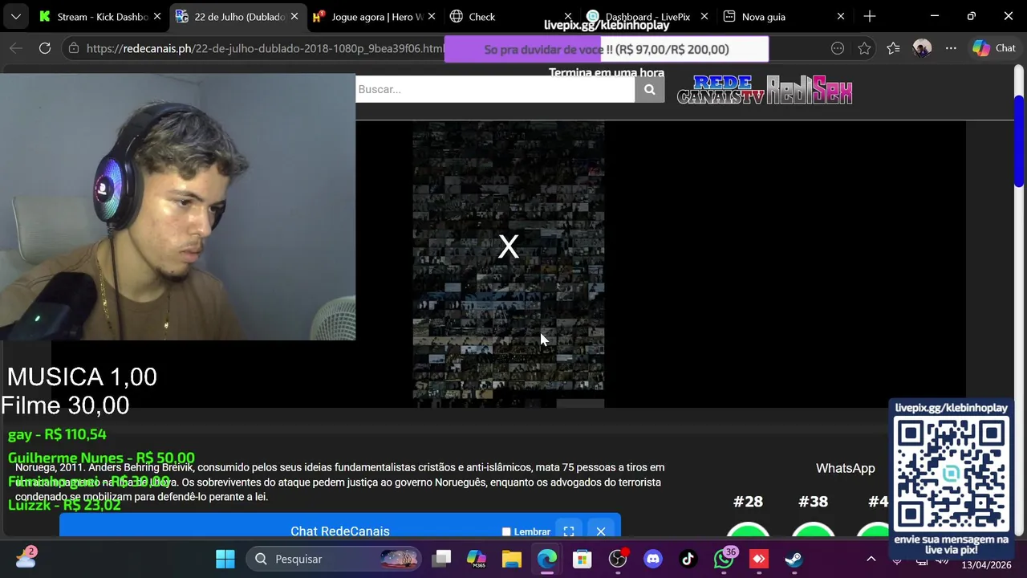Open the WhatsApp icon under #38
The image size is (1027, 578).
coord(813,531)
